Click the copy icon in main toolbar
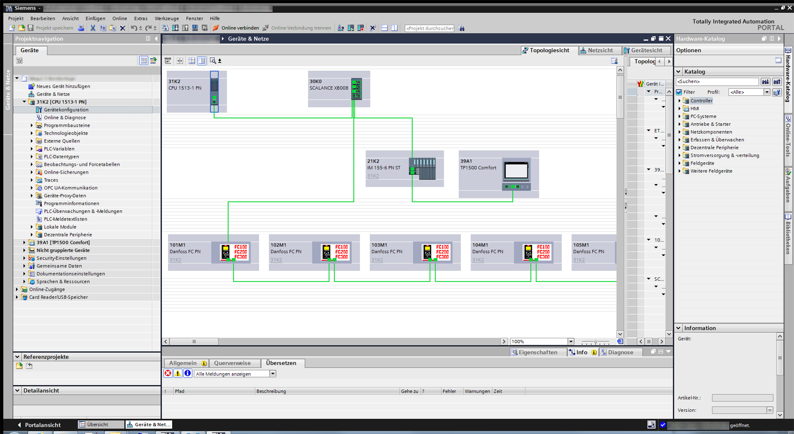This screenshot has width=794, height=434. 103,28
